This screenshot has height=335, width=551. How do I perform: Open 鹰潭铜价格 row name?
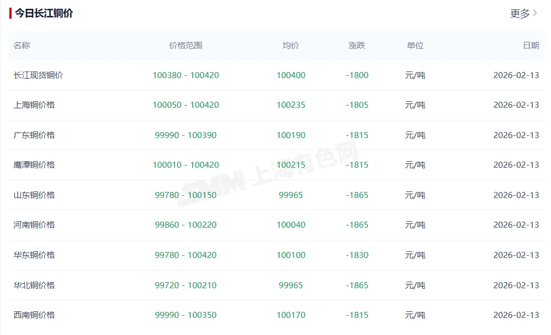coord(34,165)
